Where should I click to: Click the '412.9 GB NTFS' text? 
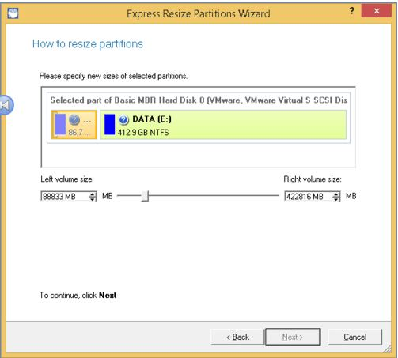point(143,132)
